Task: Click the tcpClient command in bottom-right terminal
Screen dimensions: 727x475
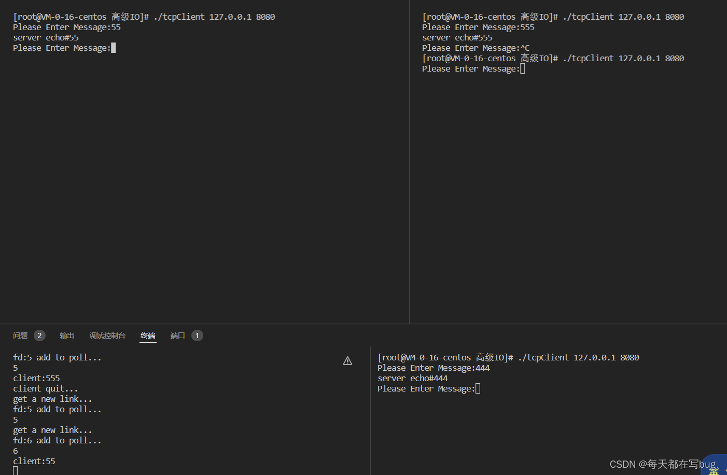Action: click(579, 357)
